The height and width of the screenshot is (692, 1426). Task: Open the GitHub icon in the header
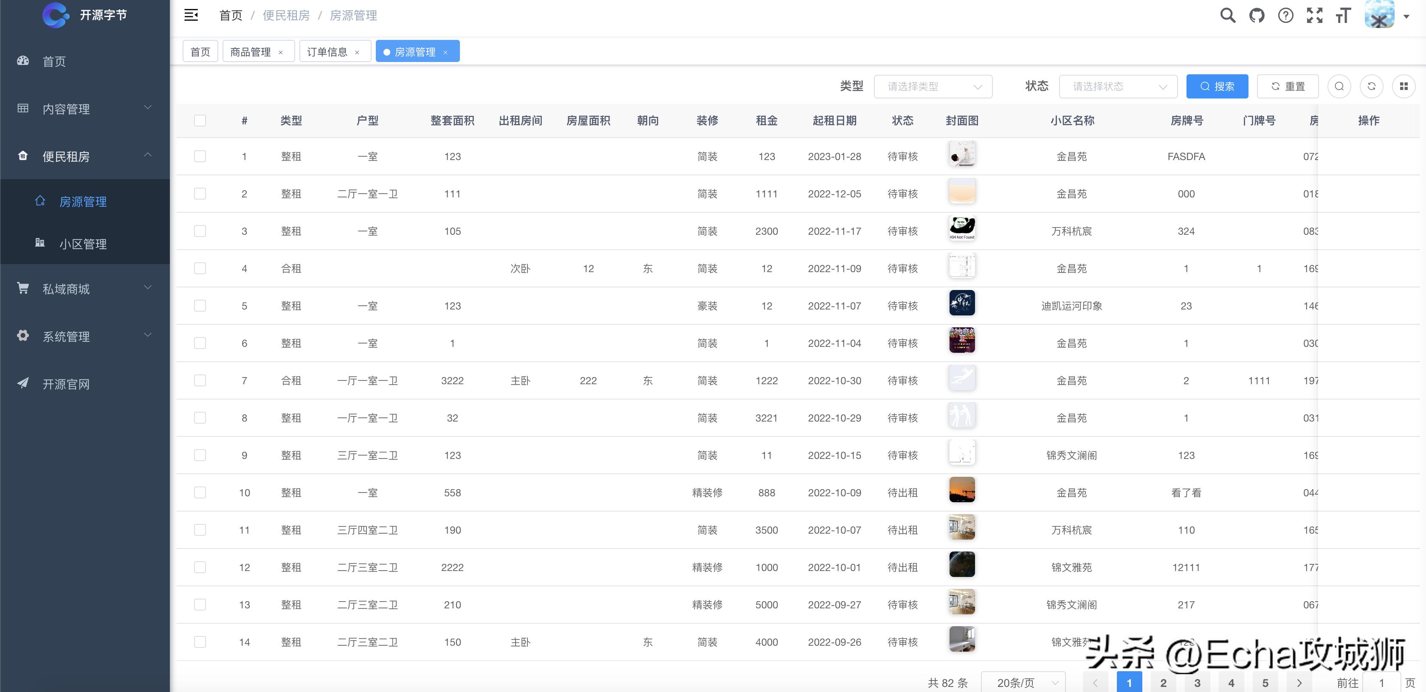(1257, 15)
